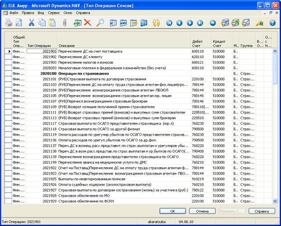Go to first record arrow icon

coord(169,23)
